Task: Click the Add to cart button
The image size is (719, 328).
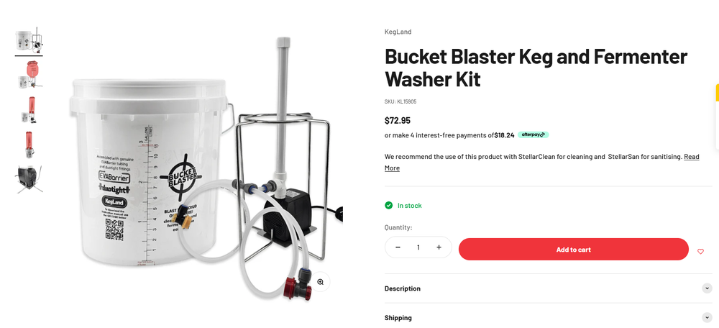Action: click(573, 250)
